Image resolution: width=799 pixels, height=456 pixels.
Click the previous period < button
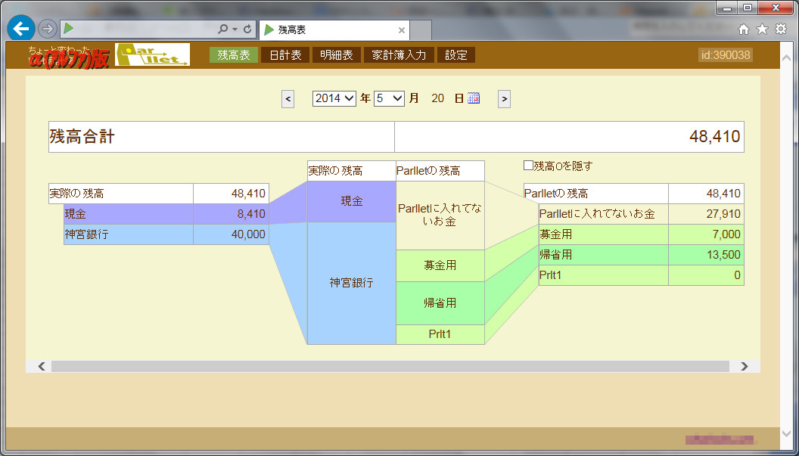[288, 98]
